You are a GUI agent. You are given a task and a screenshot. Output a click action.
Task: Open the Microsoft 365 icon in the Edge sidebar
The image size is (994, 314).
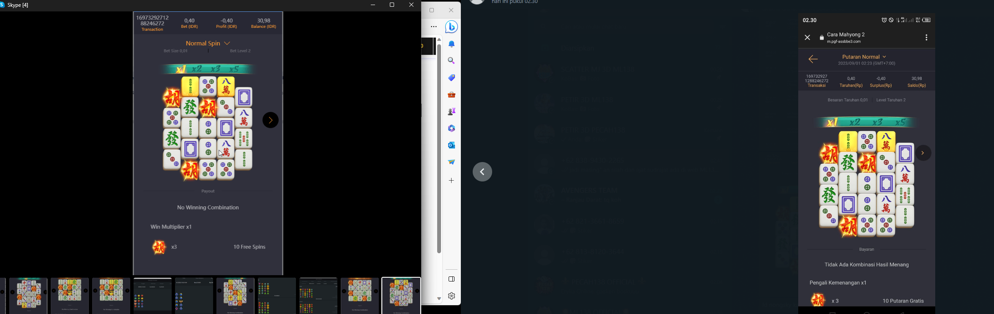452,128
